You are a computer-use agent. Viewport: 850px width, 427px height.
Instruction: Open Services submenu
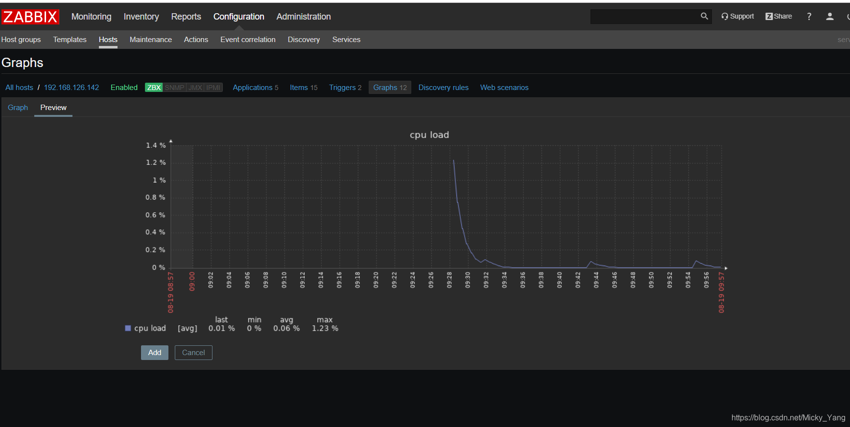pos(346,40)
